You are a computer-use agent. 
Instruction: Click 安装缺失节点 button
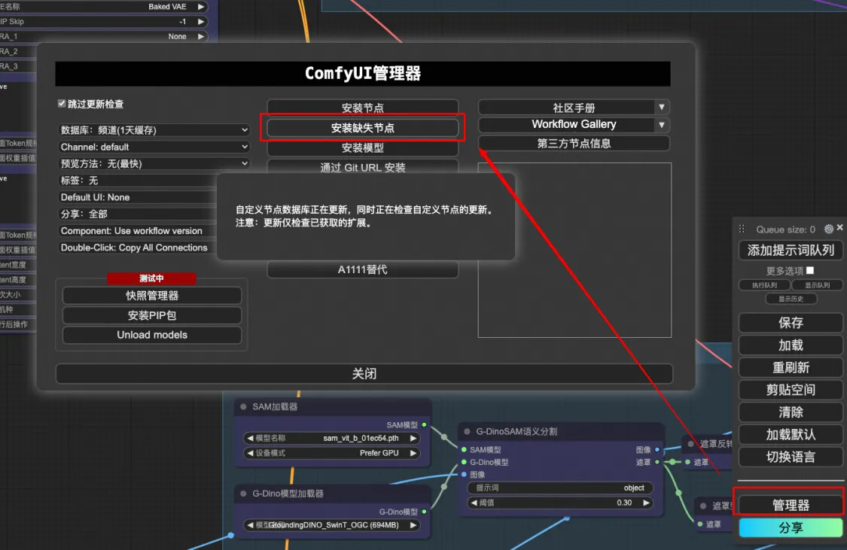pos(362,128)
